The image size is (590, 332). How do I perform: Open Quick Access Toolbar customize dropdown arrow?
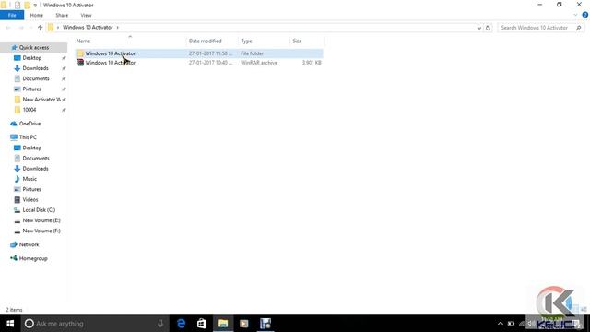click(x=35, y=6)
